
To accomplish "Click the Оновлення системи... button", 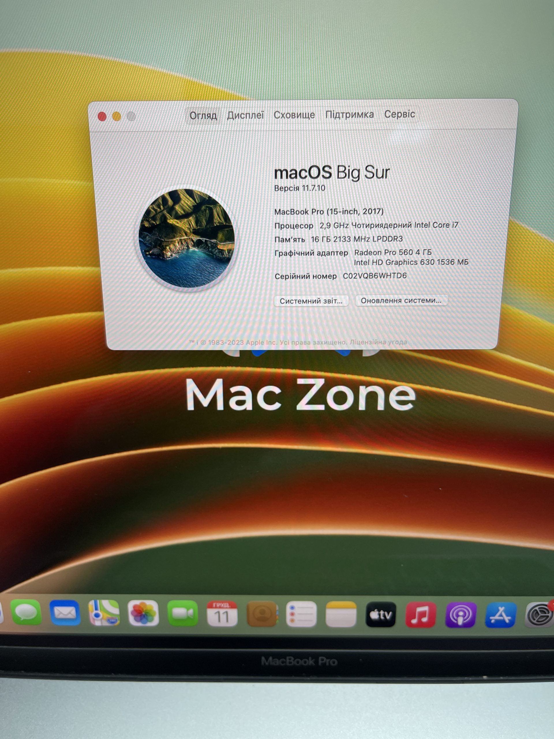I will coord(401,300).
